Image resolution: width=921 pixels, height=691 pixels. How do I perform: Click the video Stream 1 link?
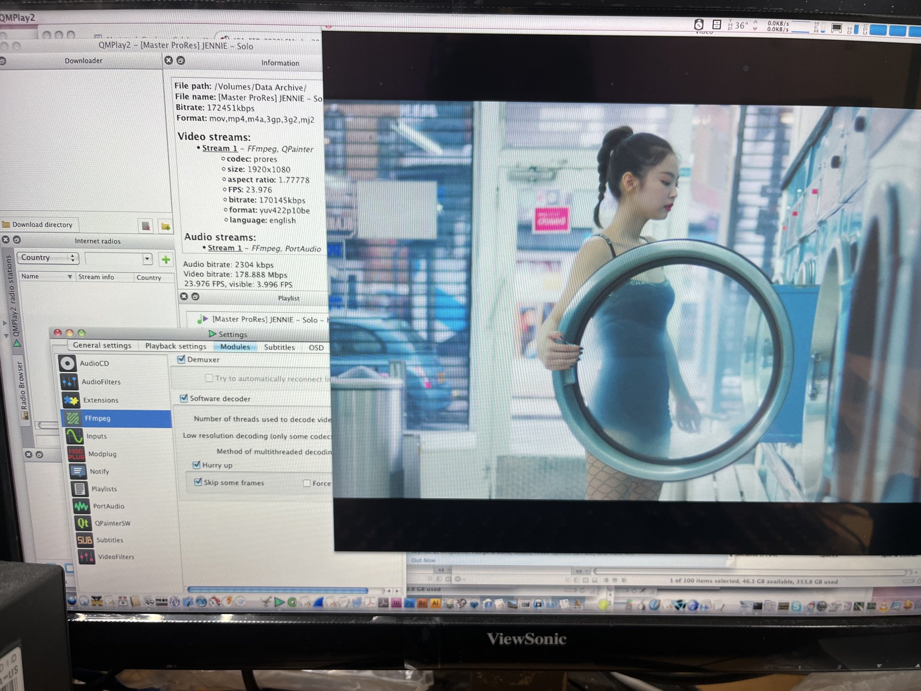(x=220, y=148)
